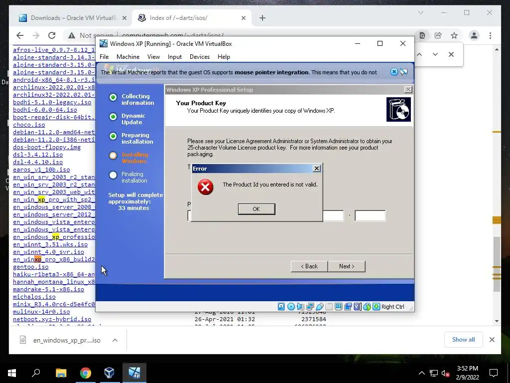Expand the en_windows_xp_pr....iso download options chevron
This screenshot has width=510, height=383.
pos(115,340)
